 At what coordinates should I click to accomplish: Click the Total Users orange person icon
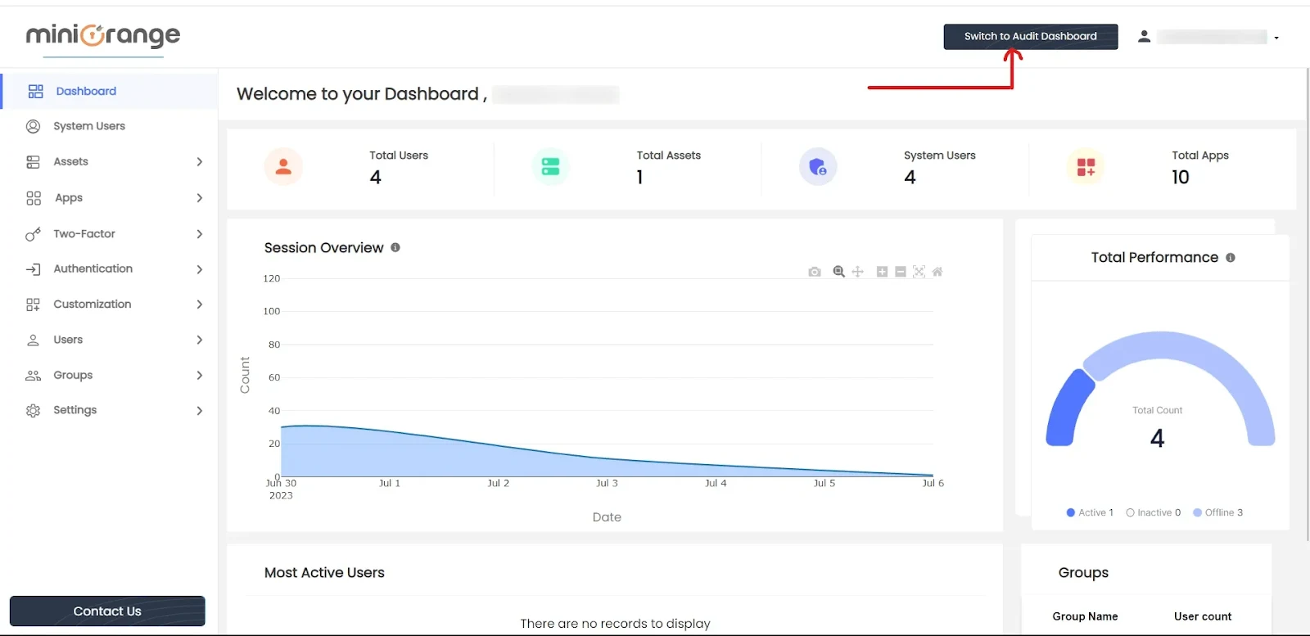point(283,167)
